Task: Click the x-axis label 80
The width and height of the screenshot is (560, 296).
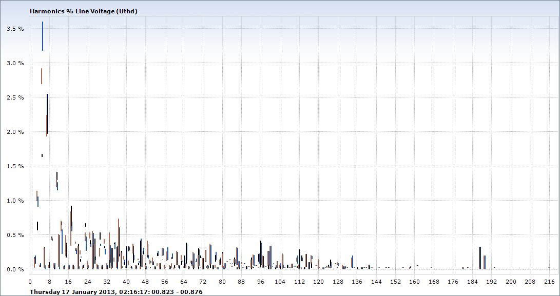Action: click(x=222, y=282)
